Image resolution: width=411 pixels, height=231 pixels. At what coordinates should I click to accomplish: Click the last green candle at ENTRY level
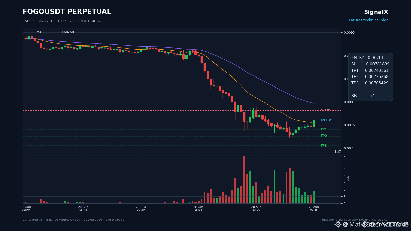pyautogui.click(x=314, y=123)
